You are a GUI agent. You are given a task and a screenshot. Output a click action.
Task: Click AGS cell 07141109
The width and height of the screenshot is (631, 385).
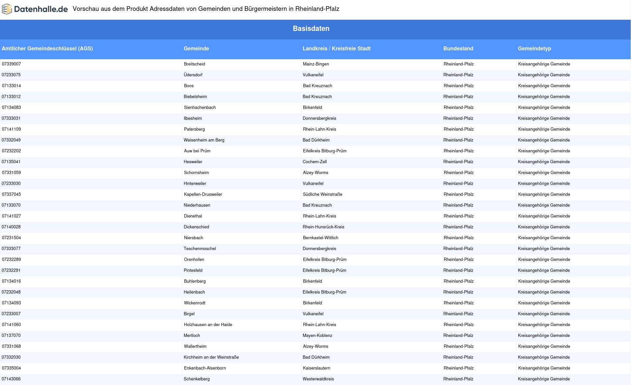pyautogui.click(x=91, y=129)
